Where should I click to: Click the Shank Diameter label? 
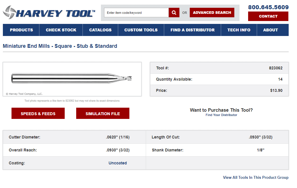click(167, 150)
